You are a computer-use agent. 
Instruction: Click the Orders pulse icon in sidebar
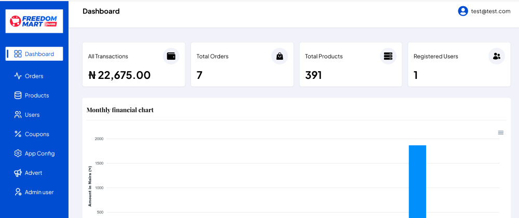tap(18, 76)
